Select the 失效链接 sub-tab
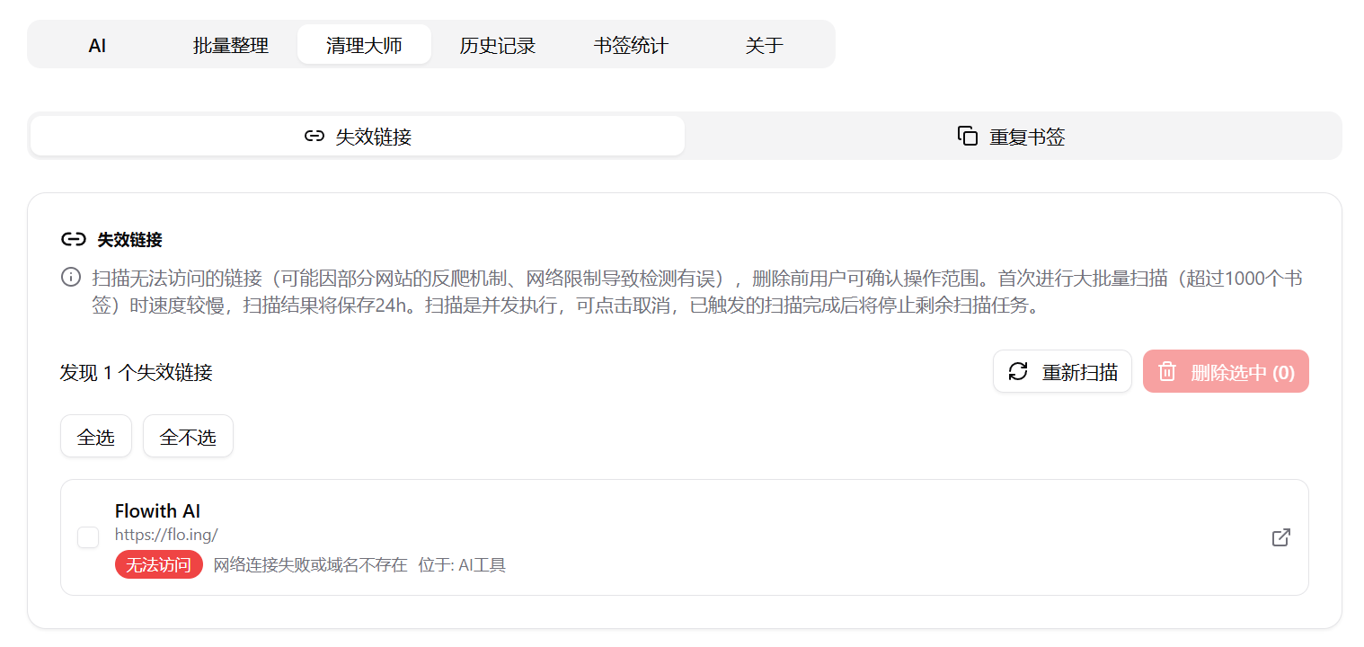Image resolution: width=1364 pixels, height=647 pixels. (358, 136)
